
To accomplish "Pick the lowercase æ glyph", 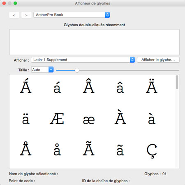I will [x=89, y=120].
